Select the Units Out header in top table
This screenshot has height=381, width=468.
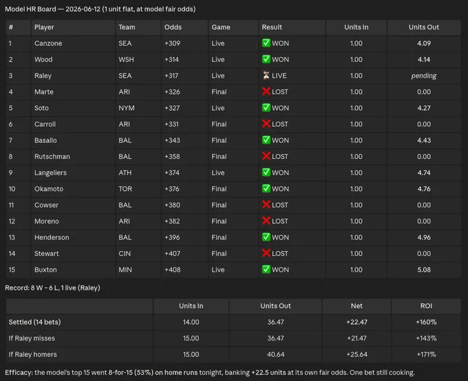tap(424, 27)
